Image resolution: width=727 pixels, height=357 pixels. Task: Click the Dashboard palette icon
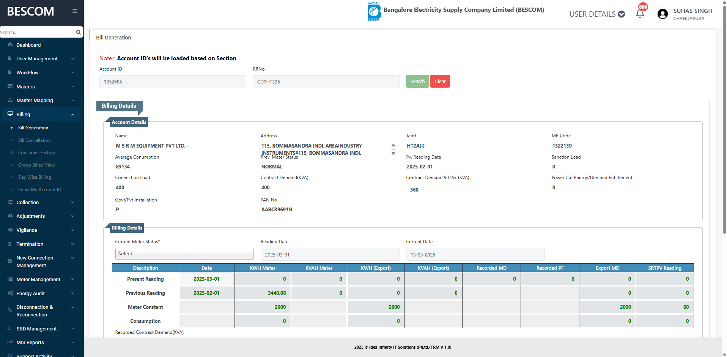coord(10,45)
